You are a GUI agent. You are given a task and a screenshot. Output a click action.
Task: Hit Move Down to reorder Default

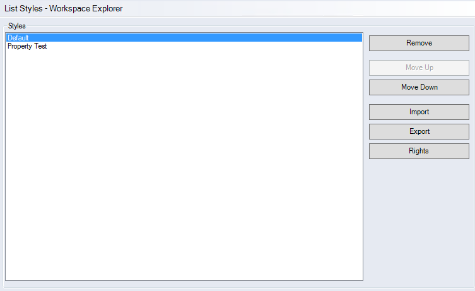[x=419, y=87]
